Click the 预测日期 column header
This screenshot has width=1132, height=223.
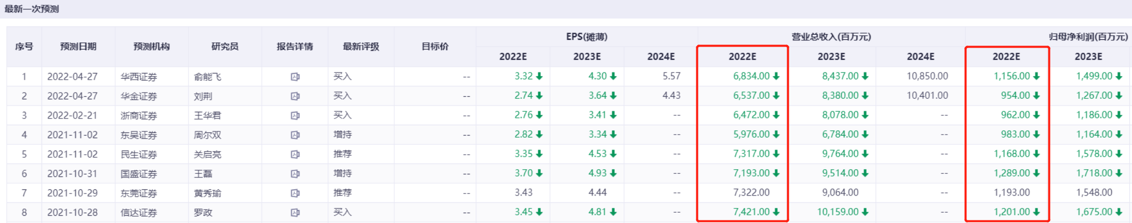tap(78, 47)
